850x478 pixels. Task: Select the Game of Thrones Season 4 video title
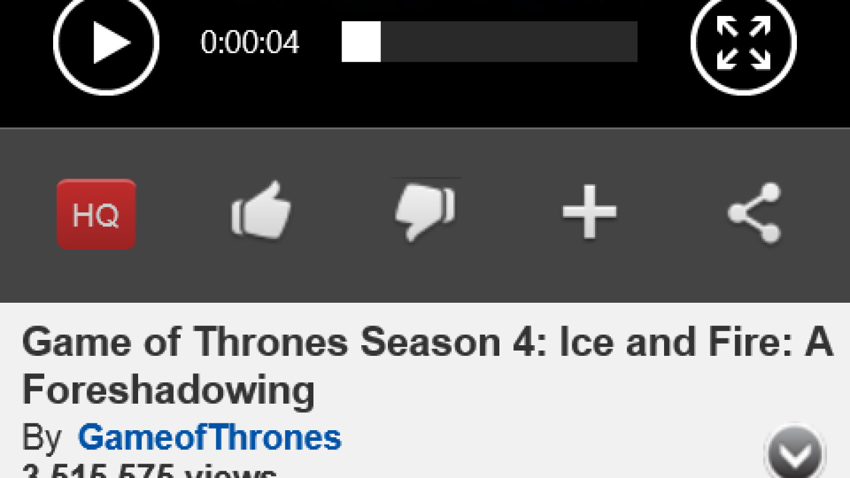428,366
